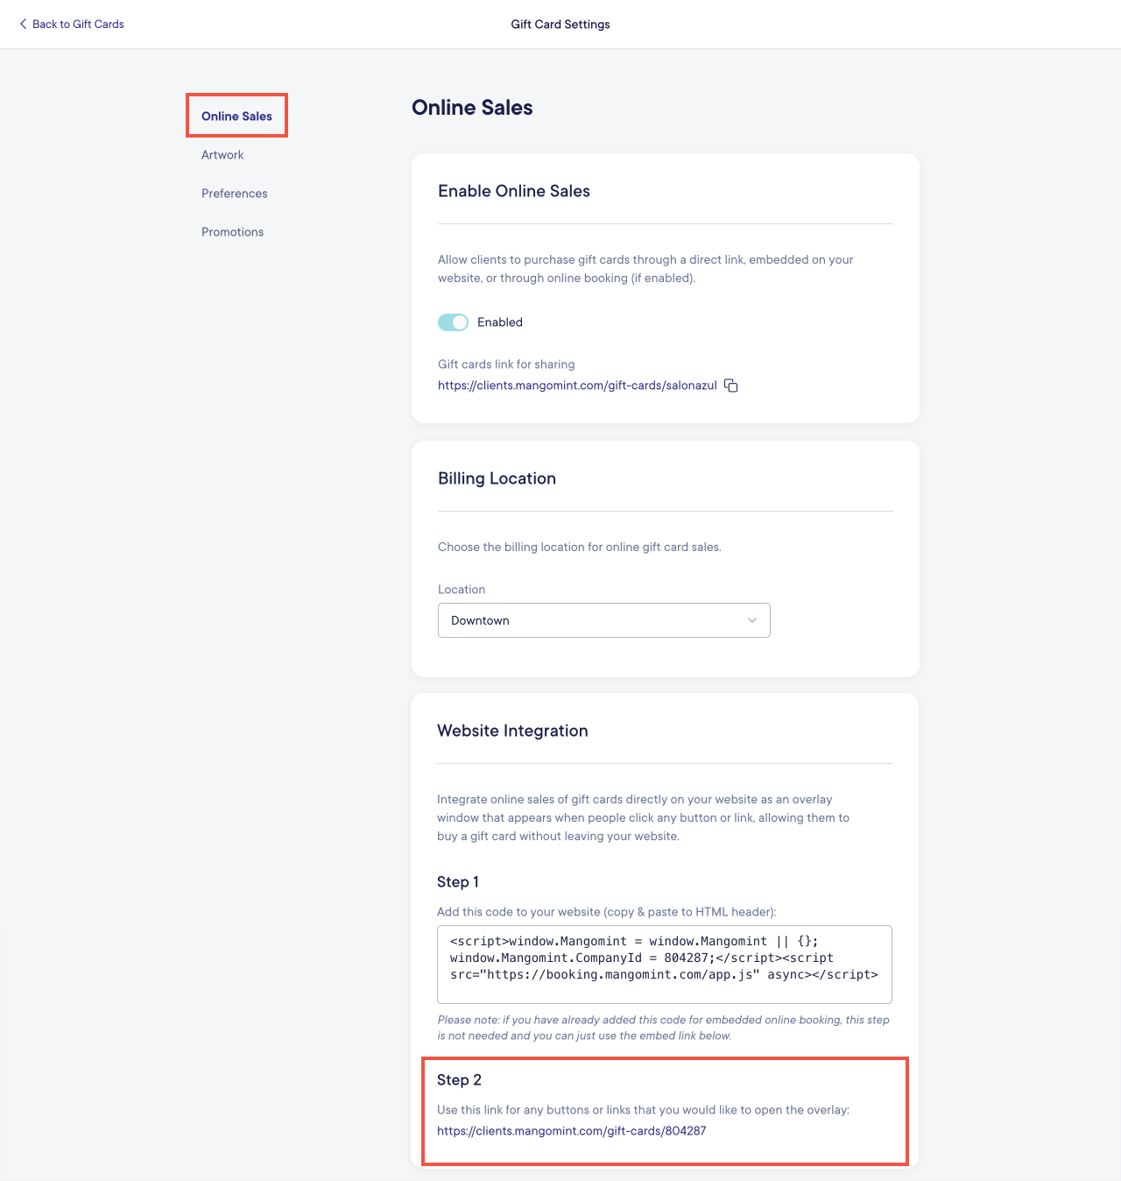Open the gift-cards/804287 overlay link
Image resolution: width=1121 pixels, height=1181 pixels.
pyautogui.click(x=571, y=1130)
